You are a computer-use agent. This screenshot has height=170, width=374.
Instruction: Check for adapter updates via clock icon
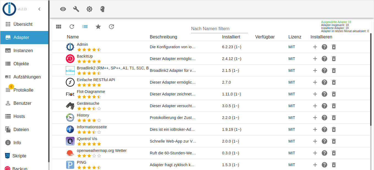[111, 27]
